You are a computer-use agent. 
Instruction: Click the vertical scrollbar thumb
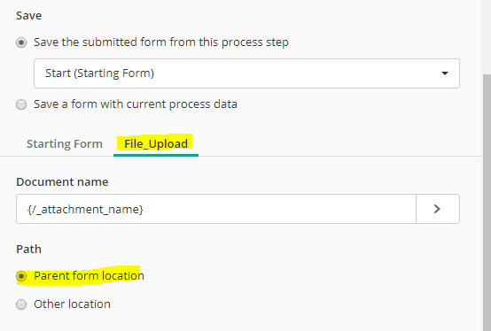coord(487,203)
